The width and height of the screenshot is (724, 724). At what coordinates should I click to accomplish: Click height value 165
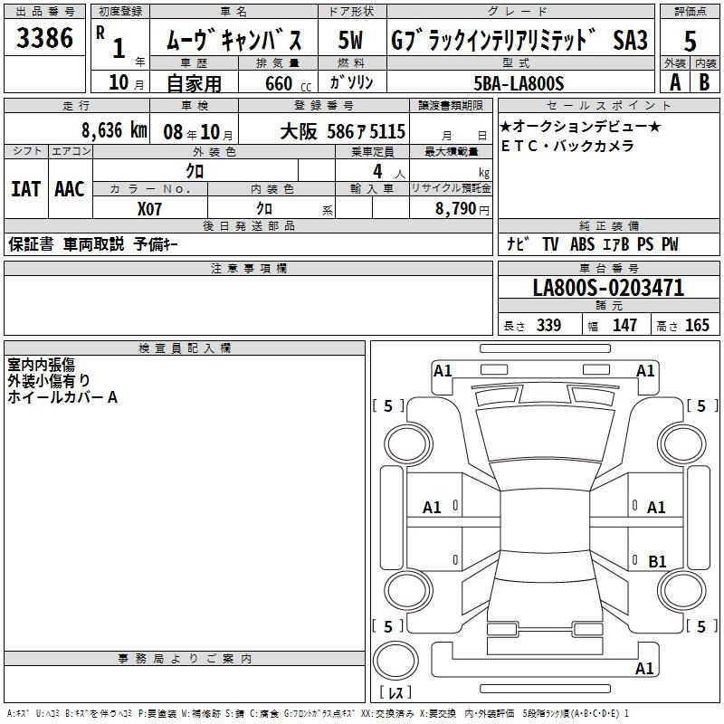click(x=697, y=325)
